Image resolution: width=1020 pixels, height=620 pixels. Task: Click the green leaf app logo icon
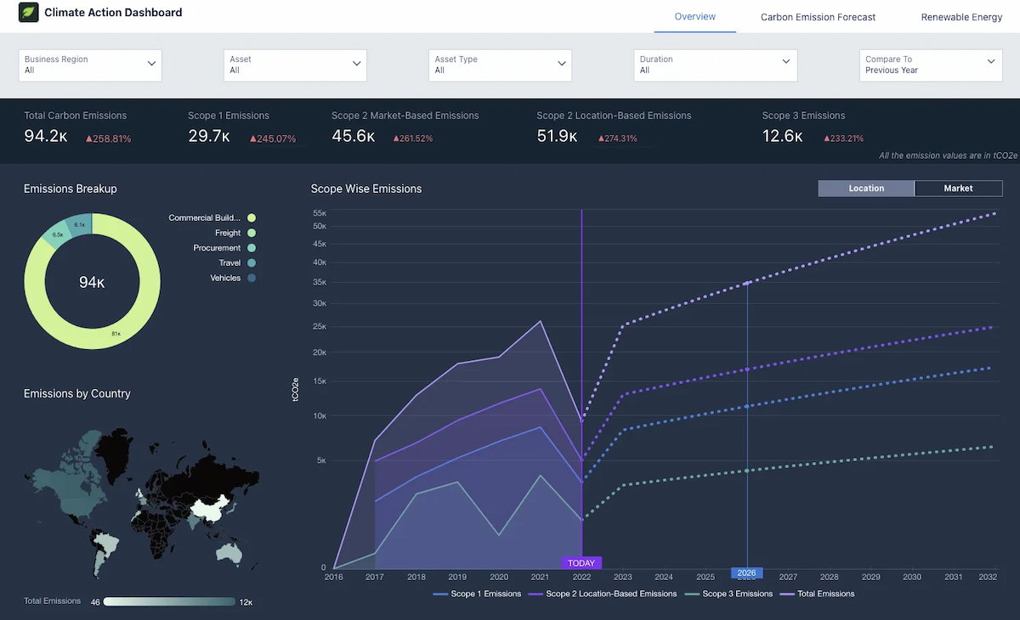point(29,13)
